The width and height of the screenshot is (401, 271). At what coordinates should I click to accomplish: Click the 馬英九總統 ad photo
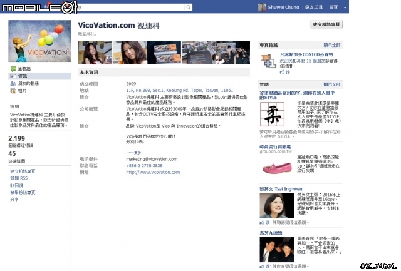(277, 250)
